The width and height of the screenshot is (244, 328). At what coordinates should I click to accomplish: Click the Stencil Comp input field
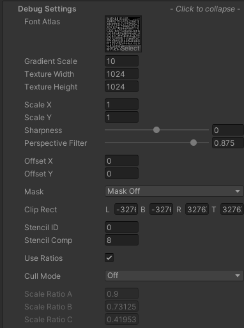pos(121,240)
